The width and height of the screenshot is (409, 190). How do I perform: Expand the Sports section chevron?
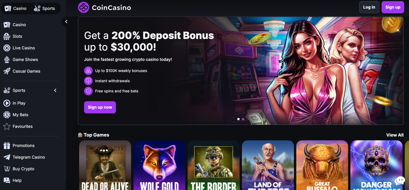tap(55, 90)
